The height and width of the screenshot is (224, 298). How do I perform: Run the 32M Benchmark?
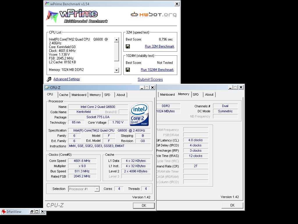click(x=159, y=46)
